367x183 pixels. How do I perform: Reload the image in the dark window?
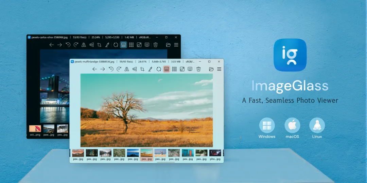pyautogui.click(x=116, y=45)
